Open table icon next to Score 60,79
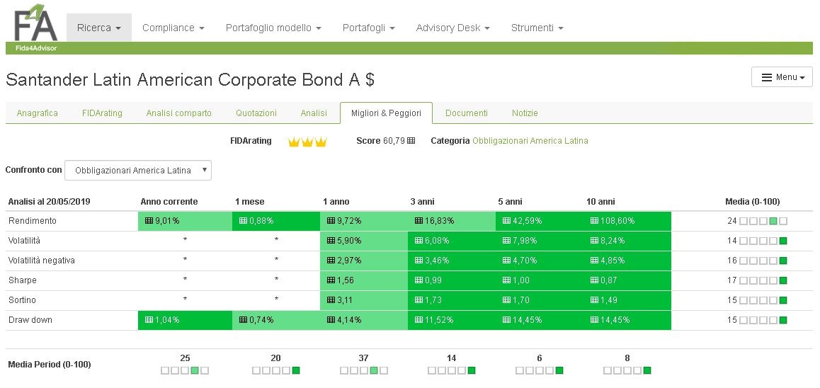Screen dimensions: 820x388 pyautogui.click(x=411, y=141)
